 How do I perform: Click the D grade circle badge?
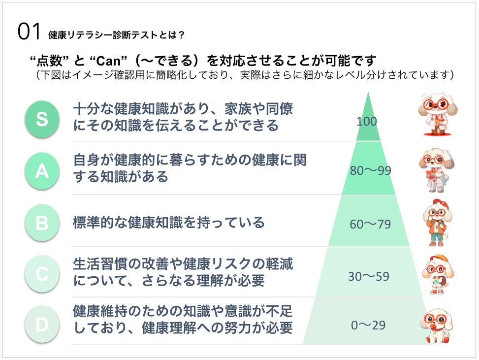coord(42,325)
